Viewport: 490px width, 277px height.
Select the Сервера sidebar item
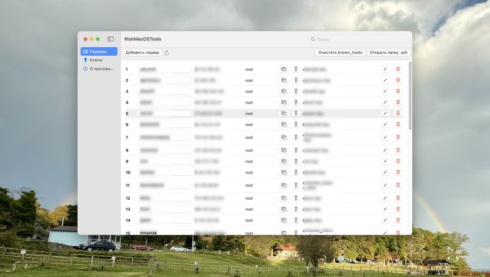click(x=98, y=51)
